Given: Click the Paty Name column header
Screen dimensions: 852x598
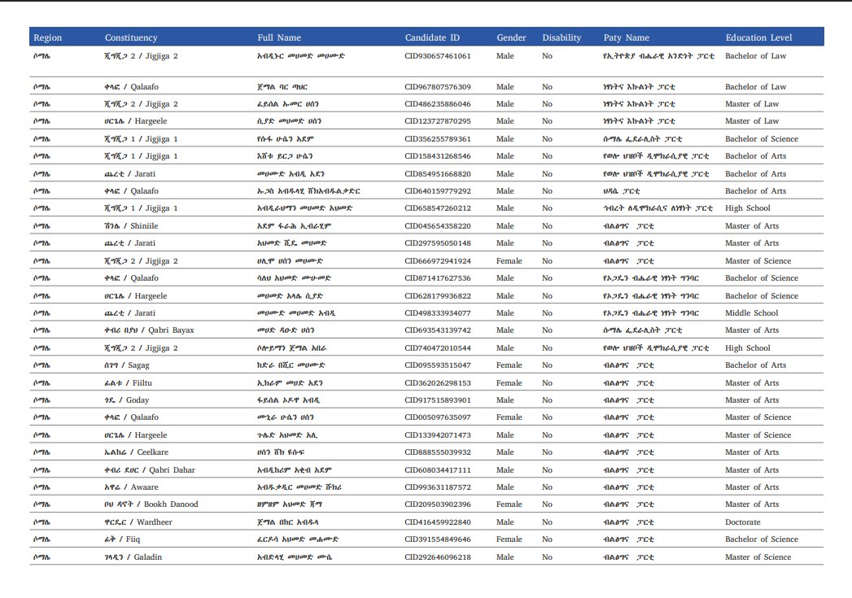Looking at the screenshot, I should pos(627,37).
